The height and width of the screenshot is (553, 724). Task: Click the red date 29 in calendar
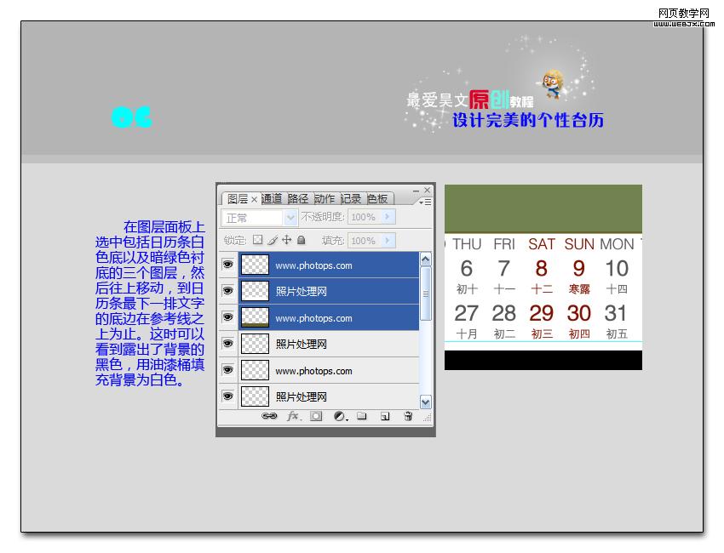[x=541, y=313]
